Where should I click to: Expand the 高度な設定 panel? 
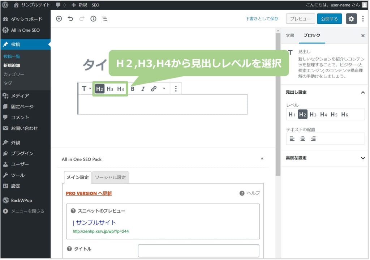click(x=363, y=158)
